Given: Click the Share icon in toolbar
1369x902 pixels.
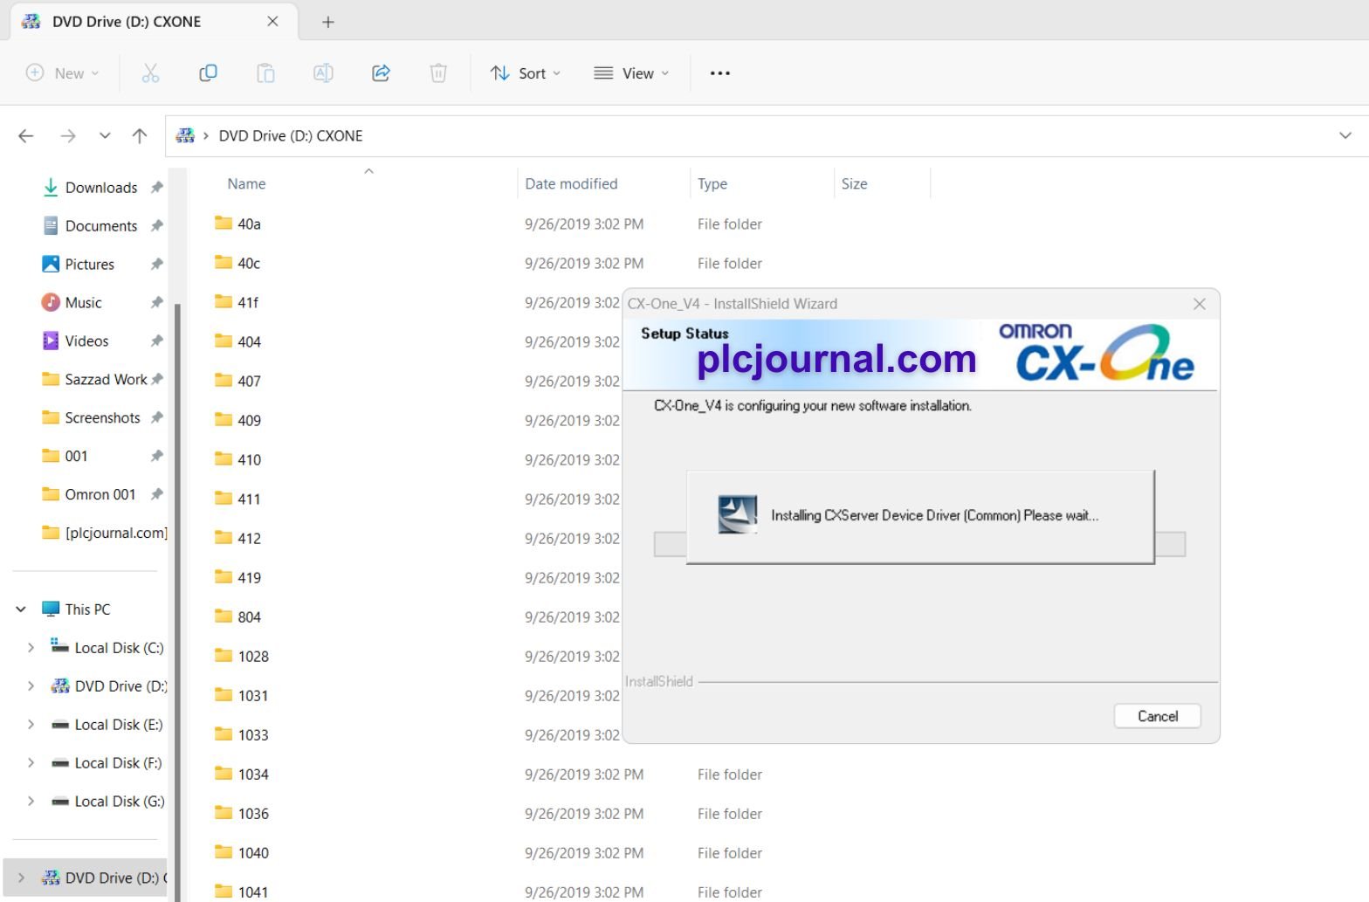Looking at the screenshot, I should (x=381, y=73).
